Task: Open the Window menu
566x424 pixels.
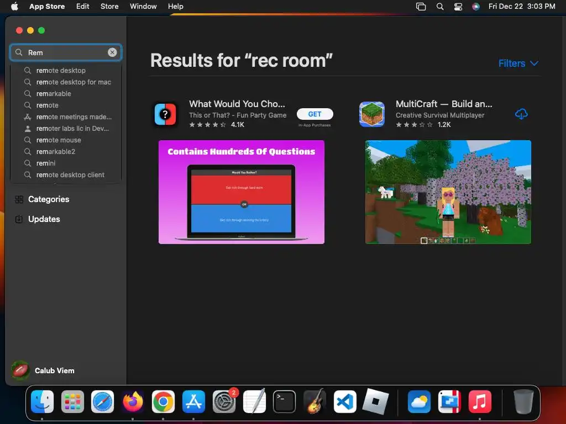Action: pyautogui.click(x=143, y=6)
